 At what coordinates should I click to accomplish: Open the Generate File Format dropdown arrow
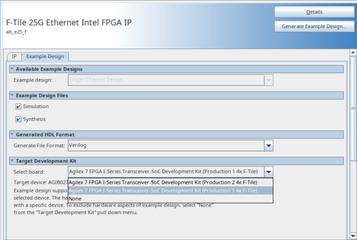pos(269,145)
